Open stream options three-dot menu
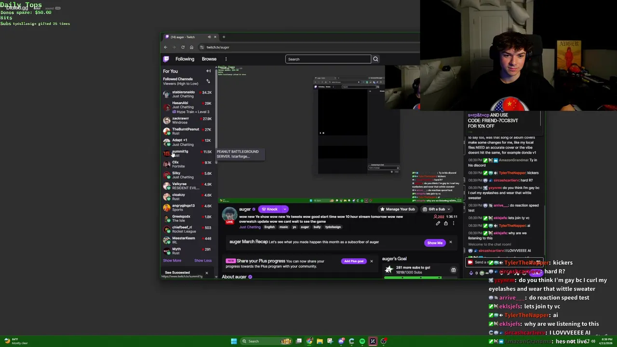This screenshot has width=617, height=347. click(454, 224)
